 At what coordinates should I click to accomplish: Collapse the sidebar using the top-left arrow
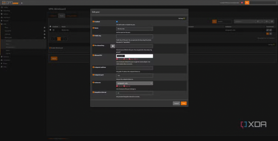pyautogui.click(x=22, y=3)
